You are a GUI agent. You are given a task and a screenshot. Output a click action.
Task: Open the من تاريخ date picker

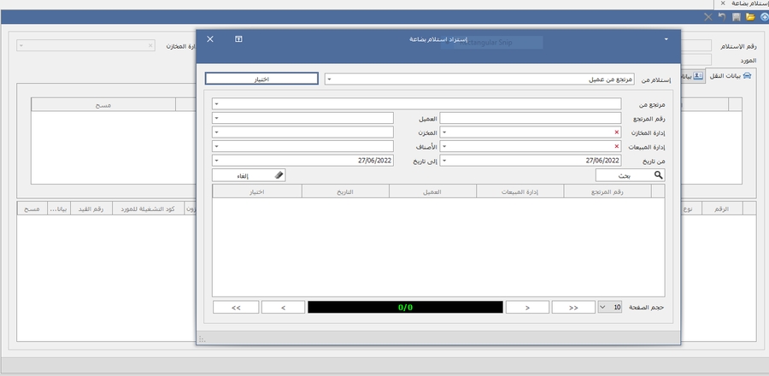(x=444, y=161)
